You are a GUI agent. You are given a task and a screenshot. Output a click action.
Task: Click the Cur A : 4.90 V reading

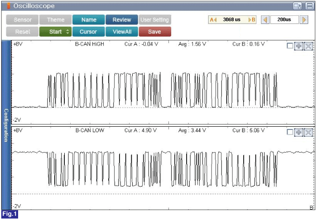click(x=140, y=130)
